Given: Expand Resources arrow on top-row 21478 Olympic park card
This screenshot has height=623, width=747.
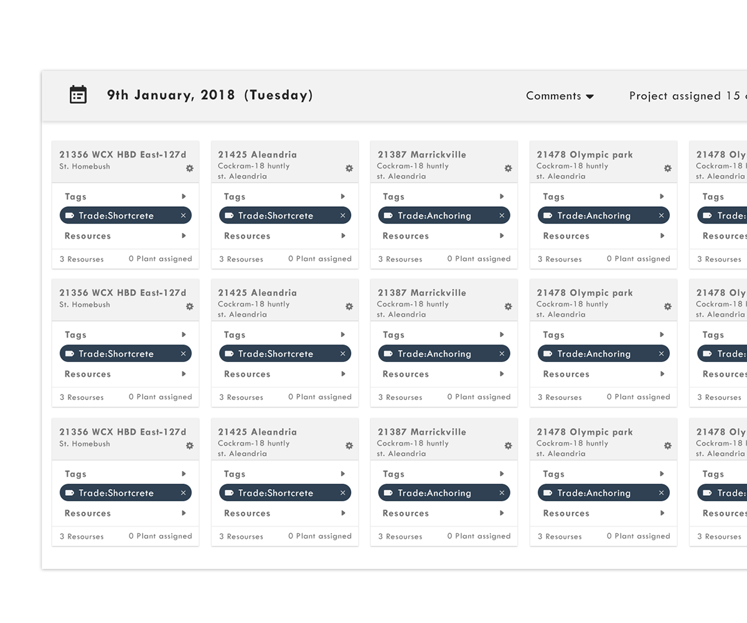Looking at the screenshot, I should tap(662, 235).
